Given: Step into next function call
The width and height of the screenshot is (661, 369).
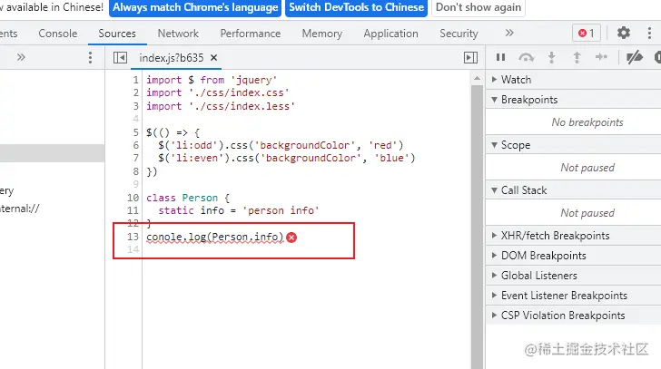Looking at the screenshot, I should pos(551,57).
